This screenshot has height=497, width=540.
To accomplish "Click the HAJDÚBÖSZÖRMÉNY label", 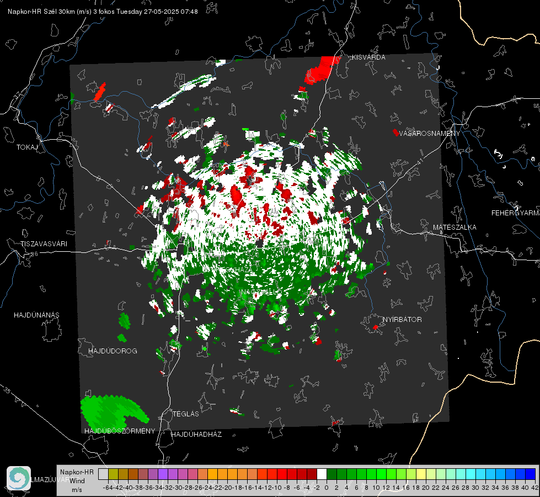I will [x=120, y=431].
